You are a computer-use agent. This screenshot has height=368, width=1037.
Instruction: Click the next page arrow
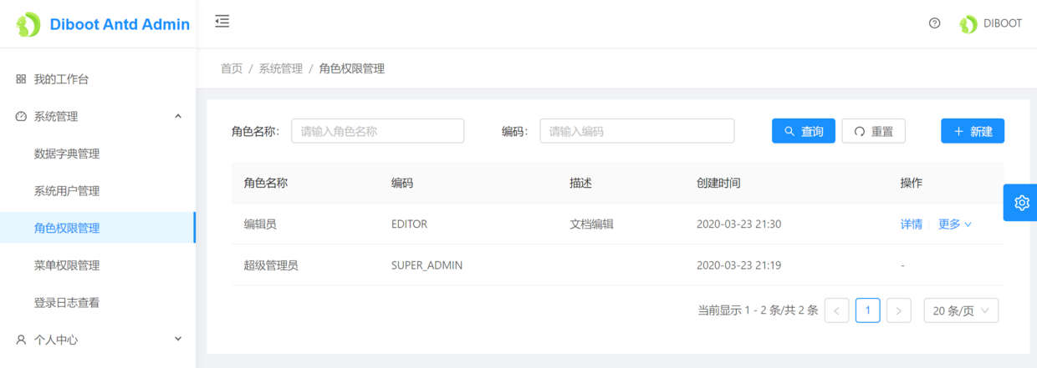tap(899, 310)
